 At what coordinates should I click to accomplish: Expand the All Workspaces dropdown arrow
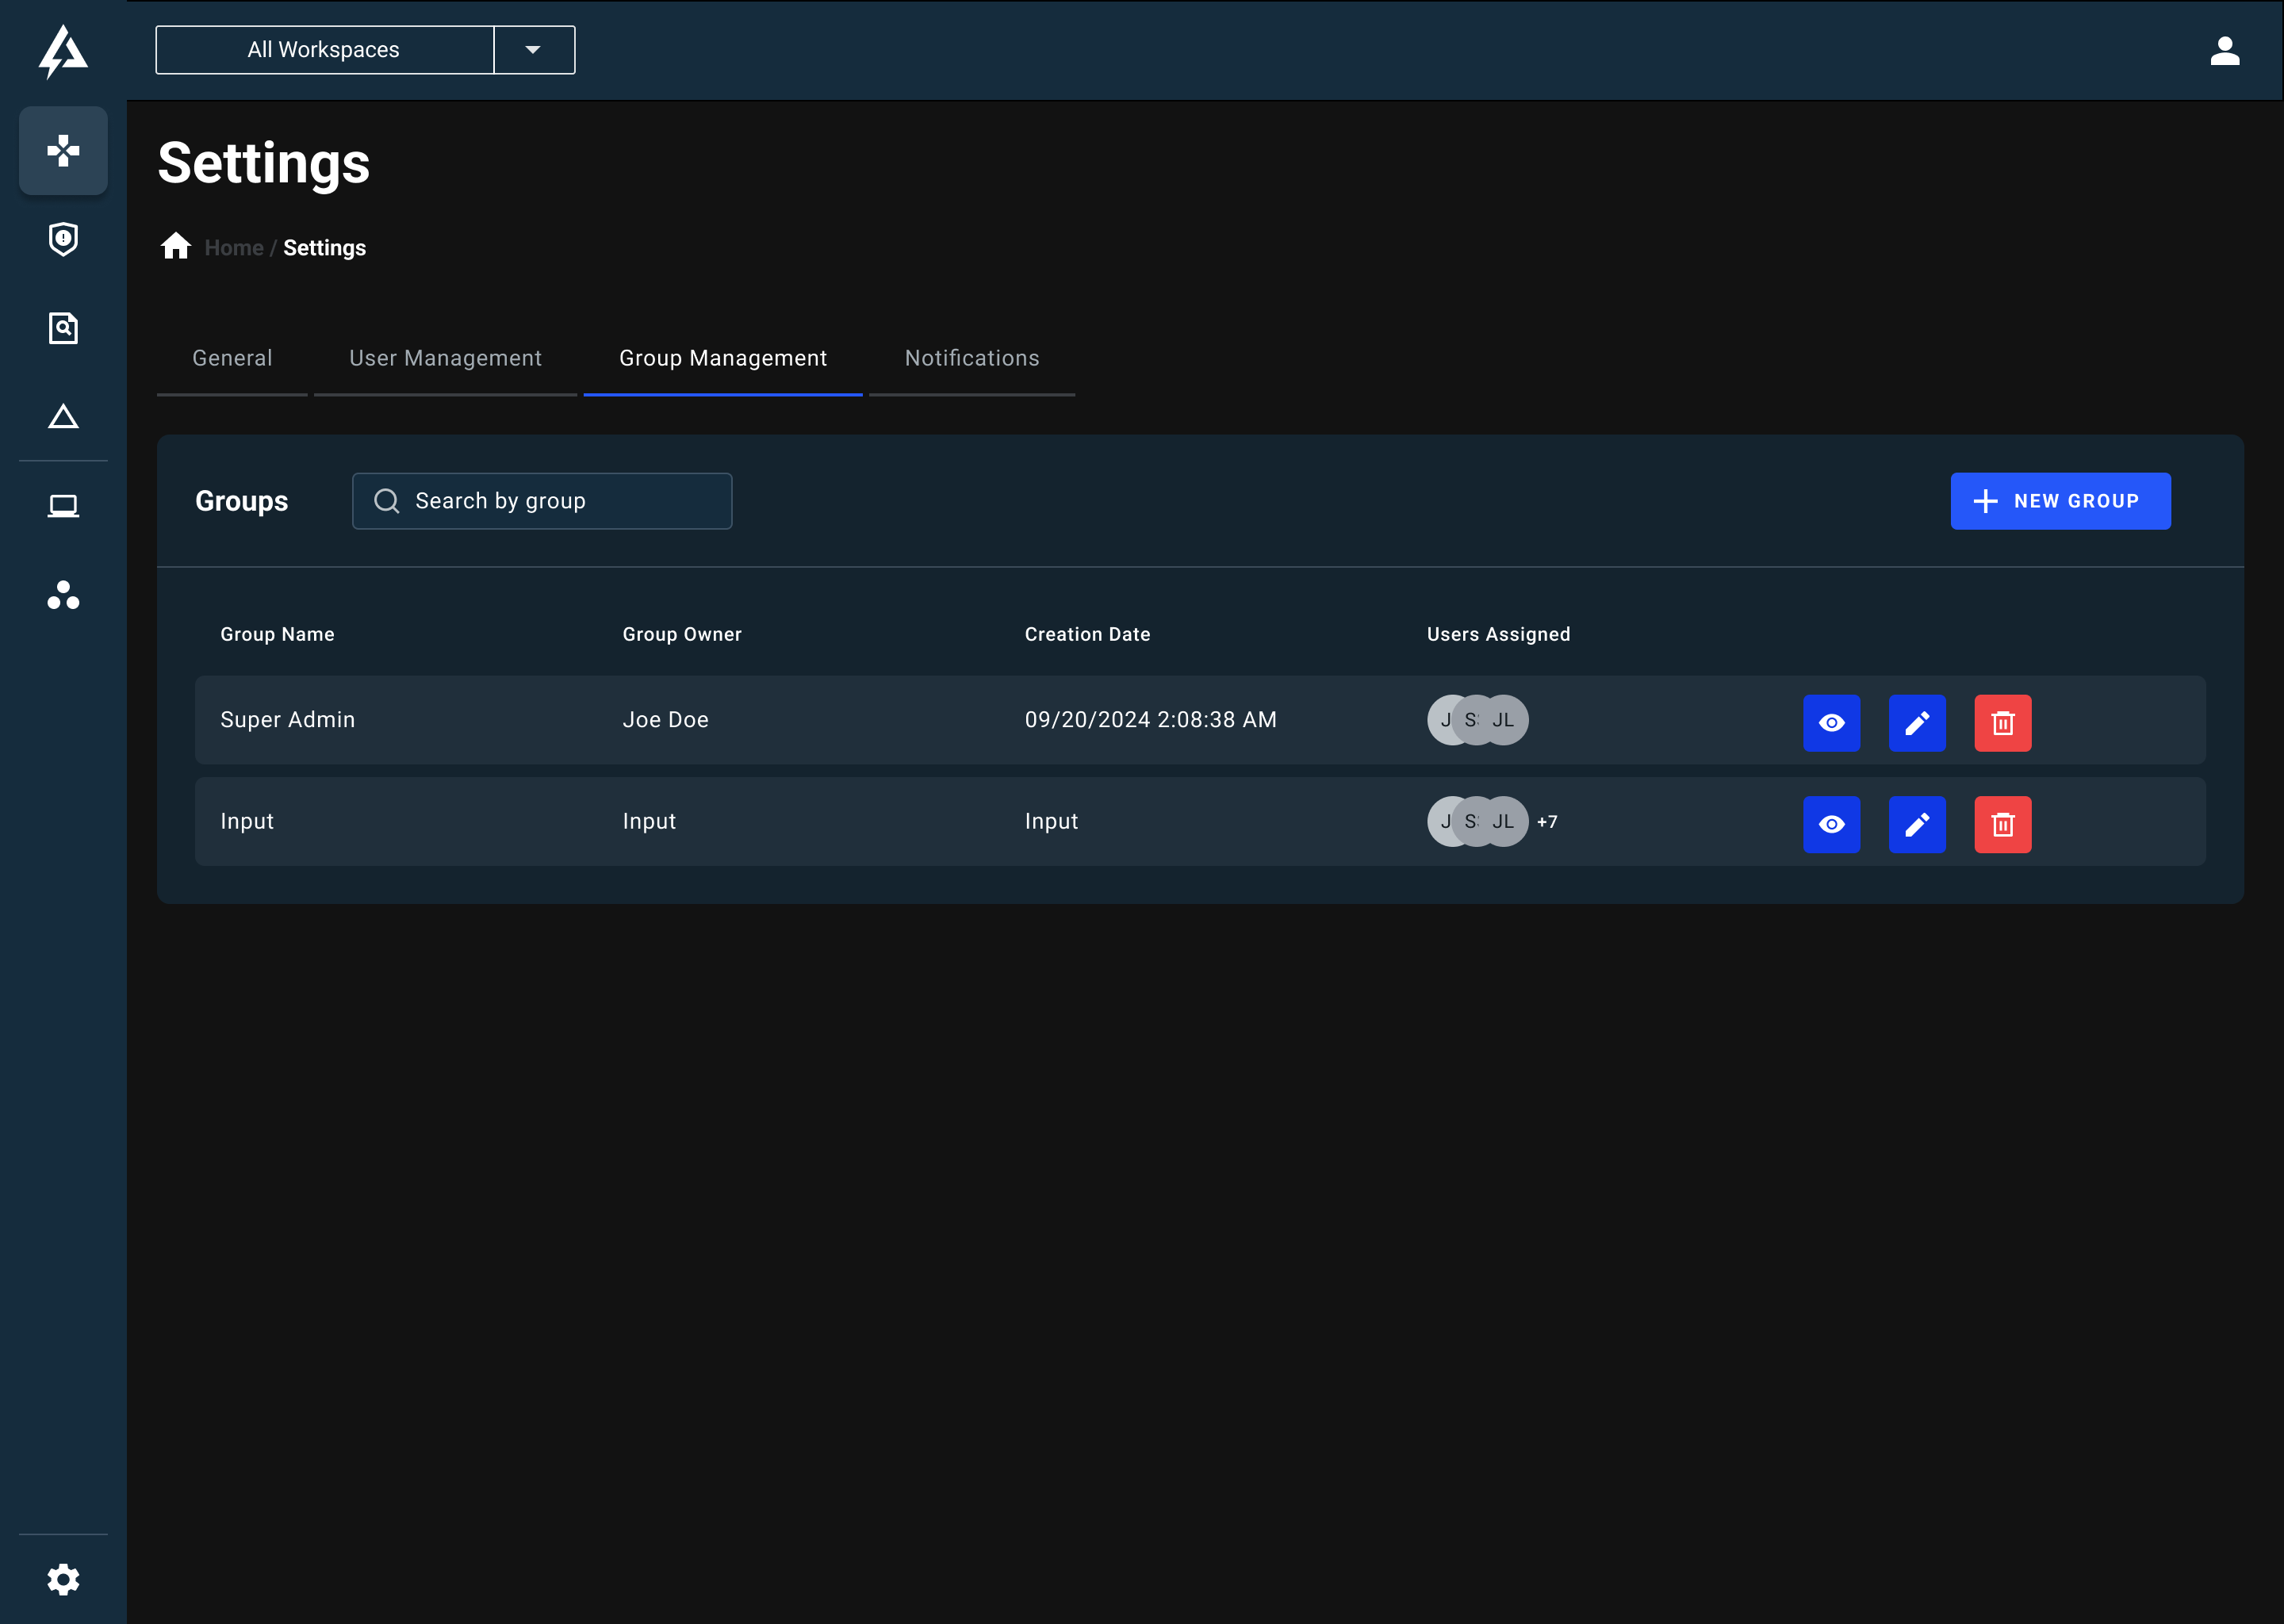coord(533,50)
